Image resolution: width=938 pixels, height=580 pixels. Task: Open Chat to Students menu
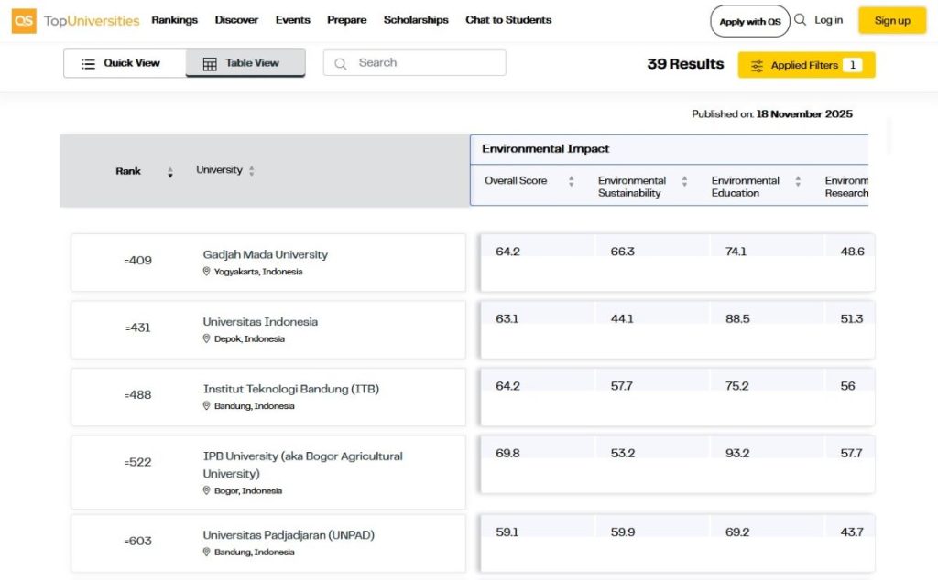(508, 20)
